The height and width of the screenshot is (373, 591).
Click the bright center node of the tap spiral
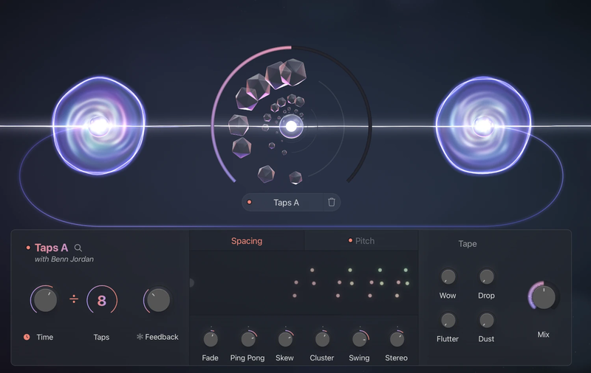pos(291,127)
